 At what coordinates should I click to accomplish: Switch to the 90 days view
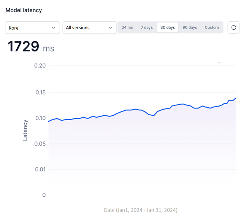190,28
